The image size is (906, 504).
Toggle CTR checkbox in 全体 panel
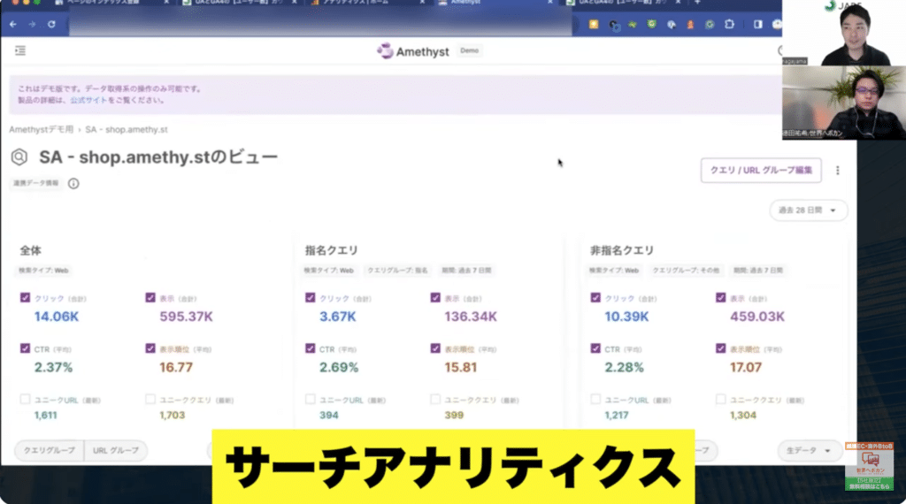pyautogui.click(x=25, y=348)
